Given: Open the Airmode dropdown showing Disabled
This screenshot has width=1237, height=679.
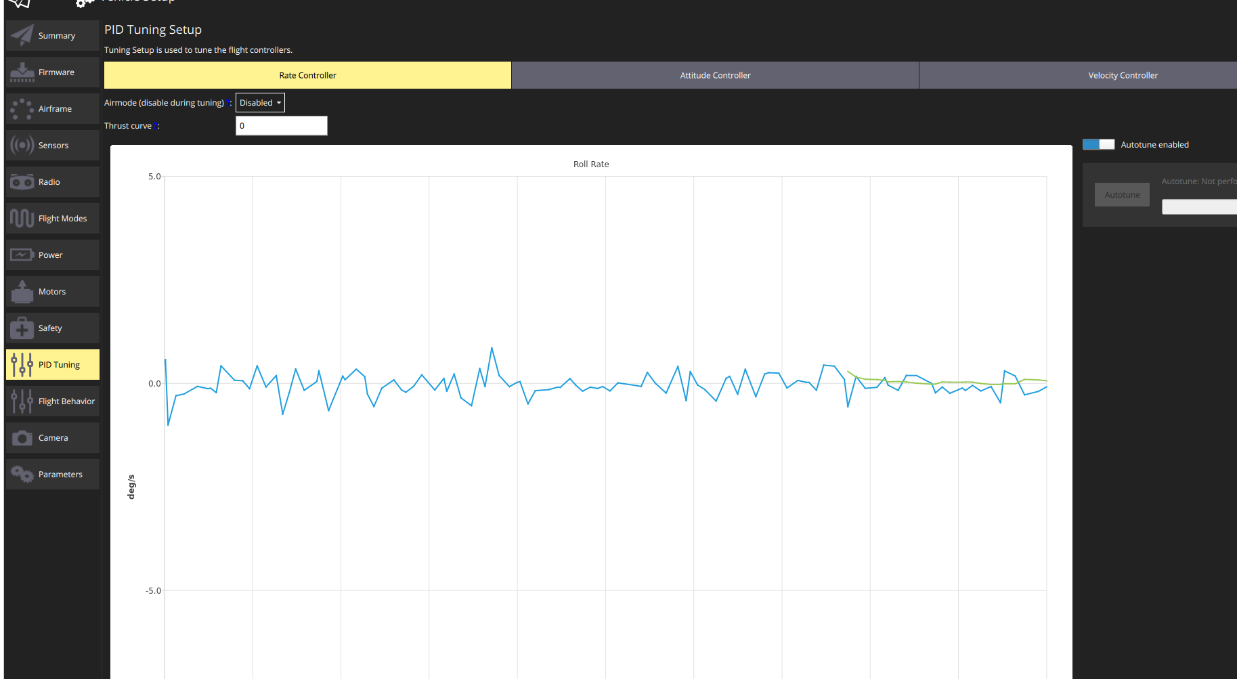Looking at the screenshot, I should click(x=259, y=102).
